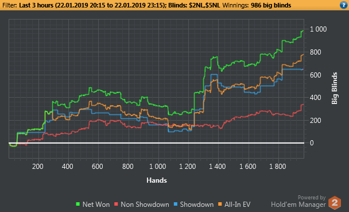Screen dimensions: 349x212
Task: Click the 400 y-axis label
Action: tap(316, 98)
